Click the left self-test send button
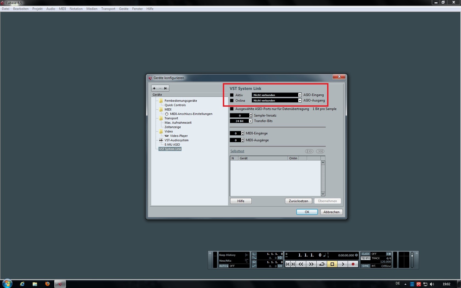 coord(309,151)
